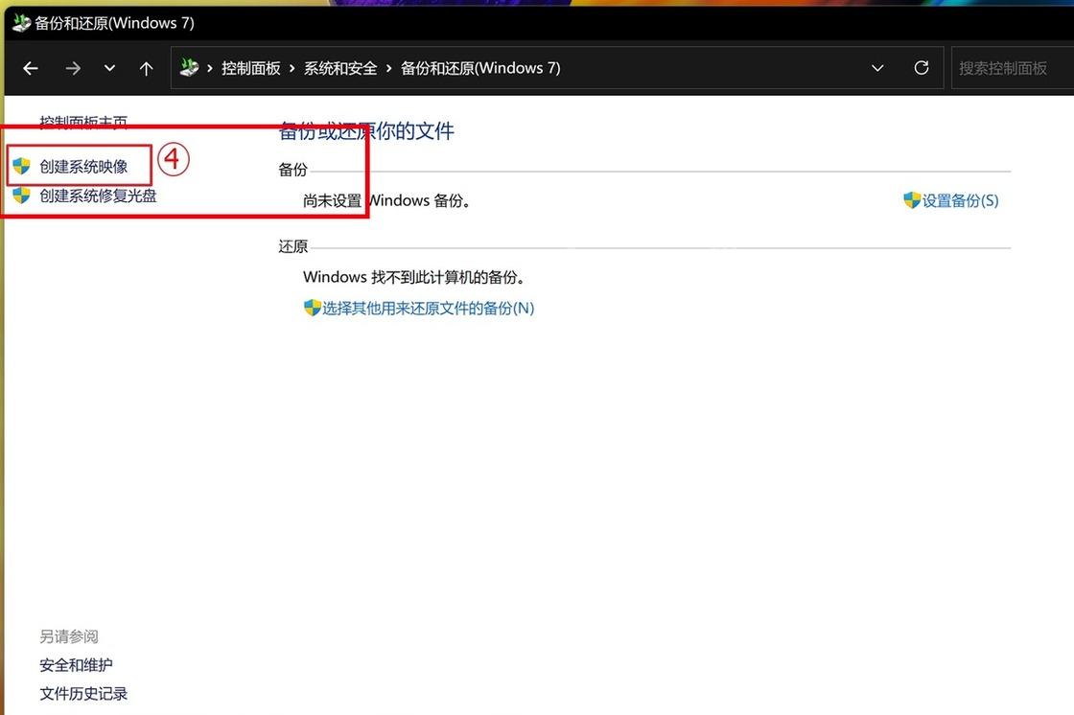1074x715 pixels.
Task: Expand chevron after 系统和安全 breadcrumb
Action: click(389, 68)
